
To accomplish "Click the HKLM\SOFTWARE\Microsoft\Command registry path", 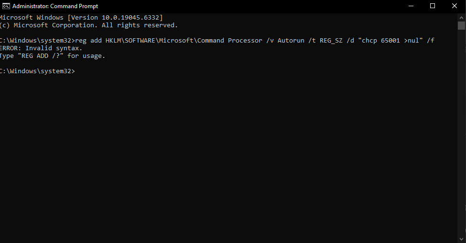I will click(164, 41).
